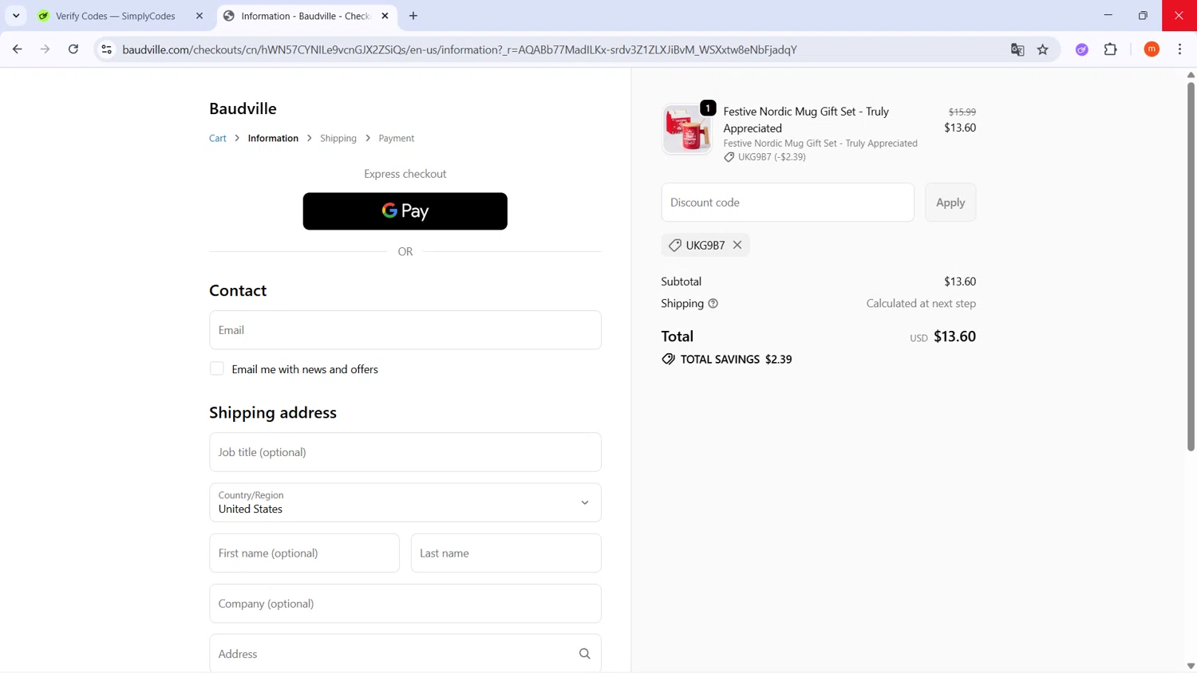
Task: Click Payment in checkout breadcrumb
Action: click(x=397, y=138)
